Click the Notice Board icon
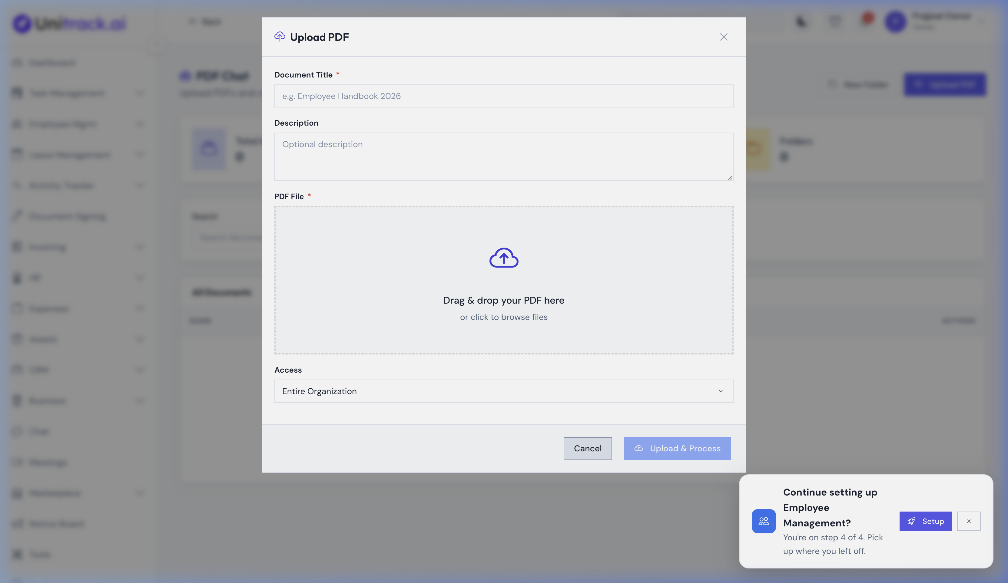 click(17, 524)
